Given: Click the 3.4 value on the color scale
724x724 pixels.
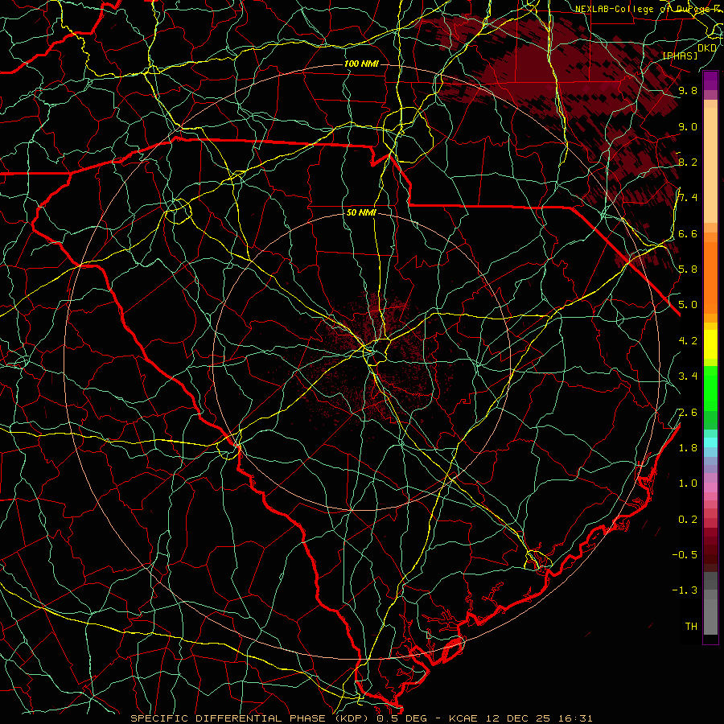Looking at the screenshot, I should point(688,376).
